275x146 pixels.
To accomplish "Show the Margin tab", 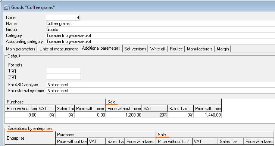I will pos(223,49).
